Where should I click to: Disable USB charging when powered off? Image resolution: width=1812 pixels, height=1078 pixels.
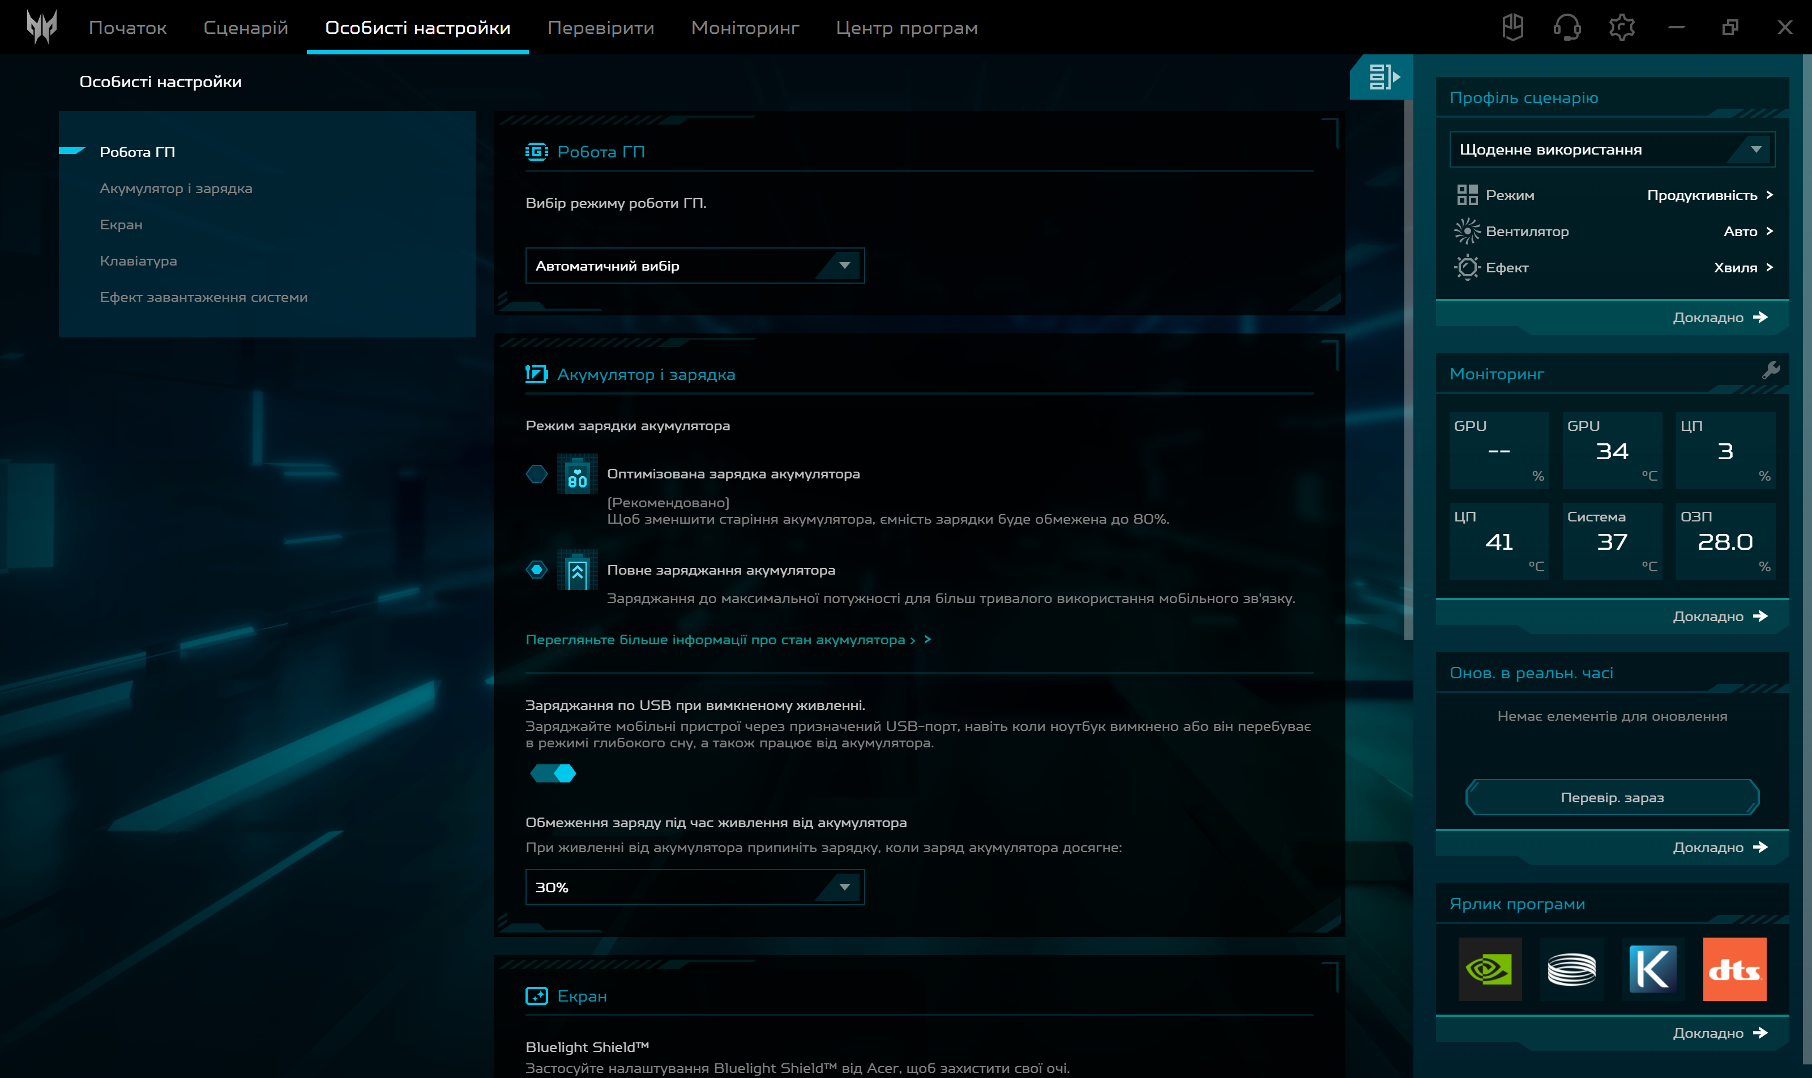(x=554, y=773)
